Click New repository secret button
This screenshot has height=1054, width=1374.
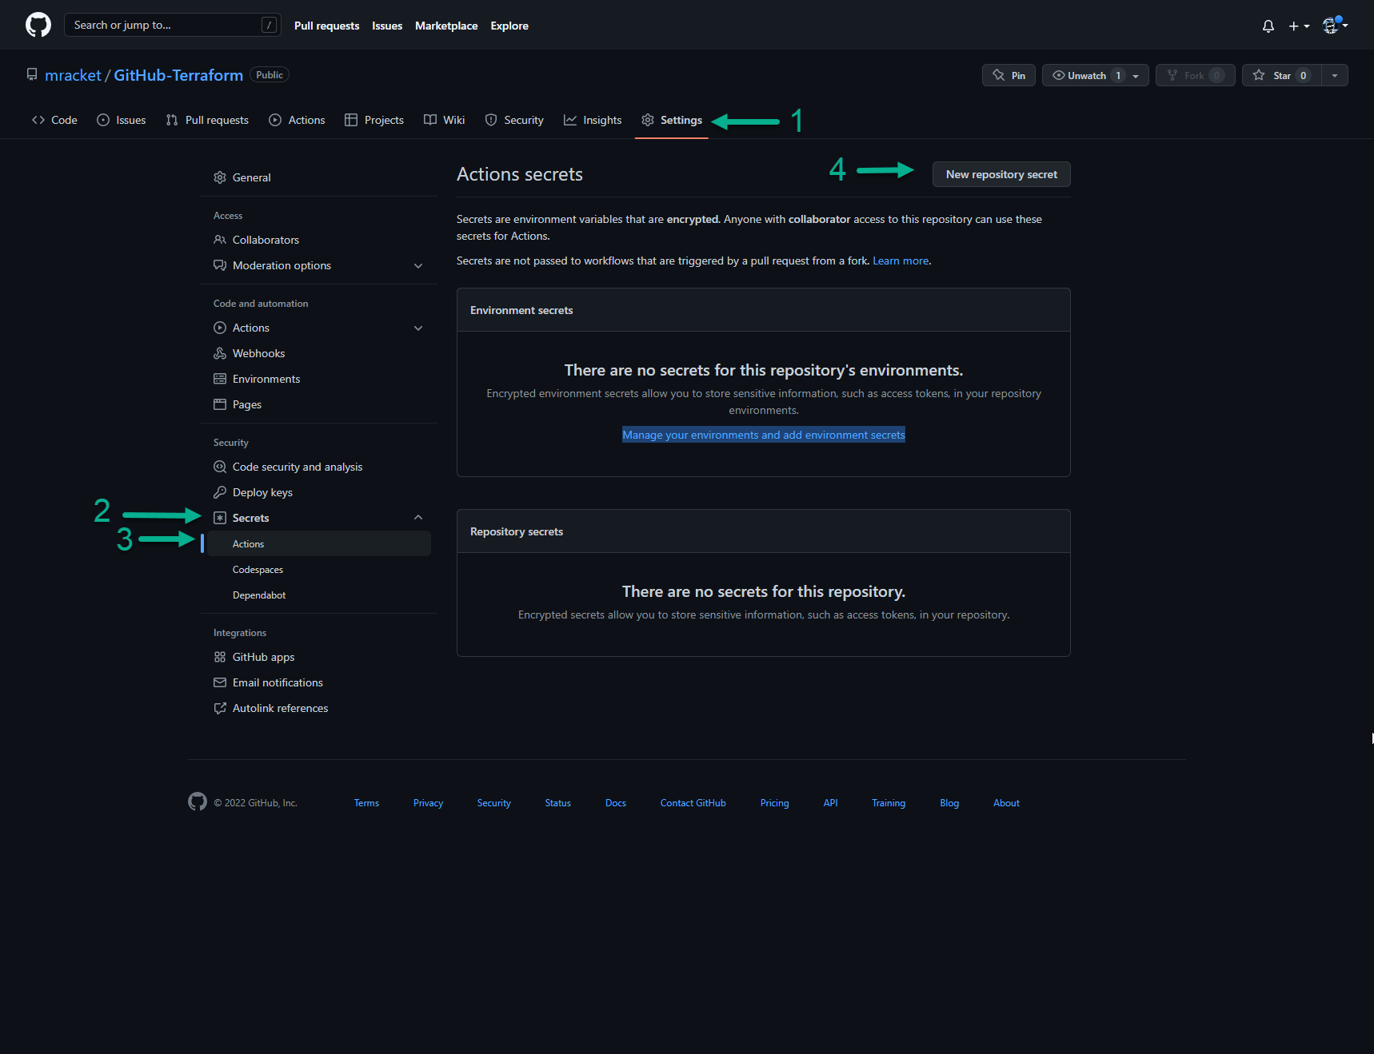(x=1001, y=174)
